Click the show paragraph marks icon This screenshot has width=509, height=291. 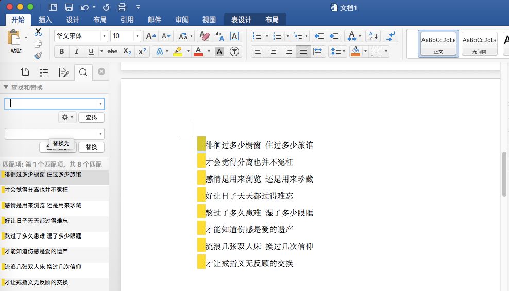pyautogui.click(x=391, y=36)
